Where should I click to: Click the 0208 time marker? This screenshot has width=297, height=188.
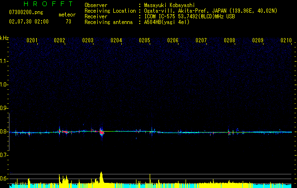tap(229, 40)
